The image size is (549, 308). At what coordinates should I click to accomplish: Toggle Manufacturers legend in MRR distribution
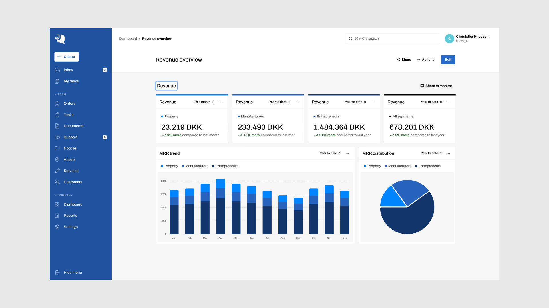tap(398, 166)
